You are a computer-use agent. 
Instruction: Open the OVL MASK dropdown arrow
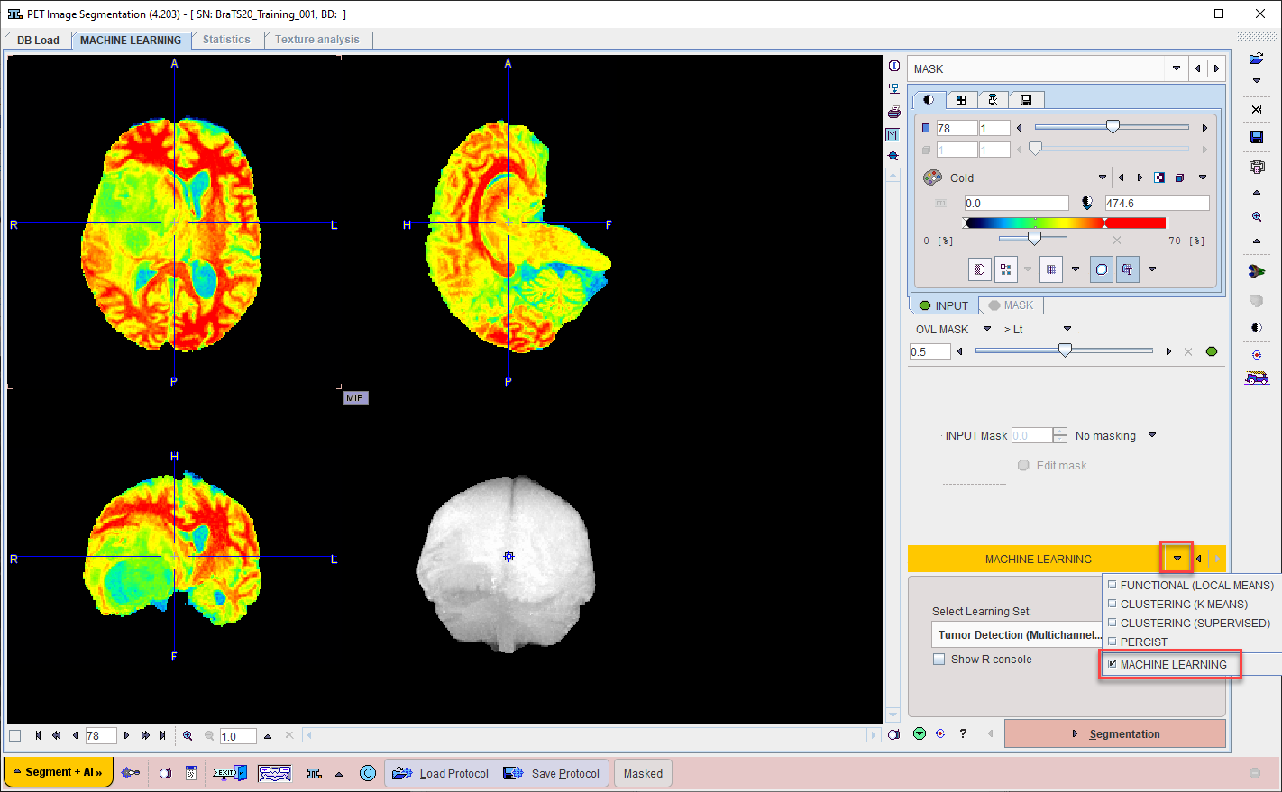tap(987, 329)
